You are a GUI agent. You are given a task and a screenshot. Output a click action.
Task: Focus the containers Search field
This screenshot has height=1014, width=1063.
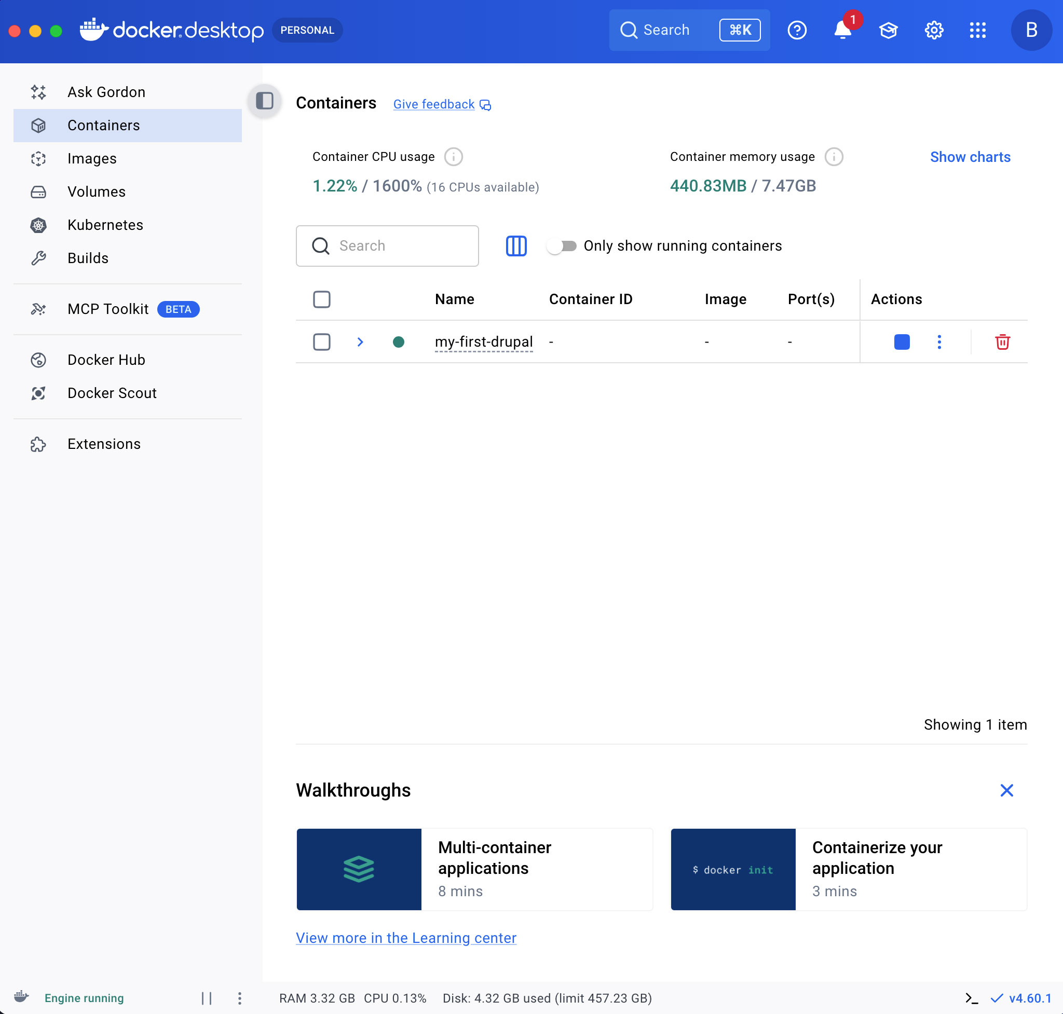(x=387, y=246)
